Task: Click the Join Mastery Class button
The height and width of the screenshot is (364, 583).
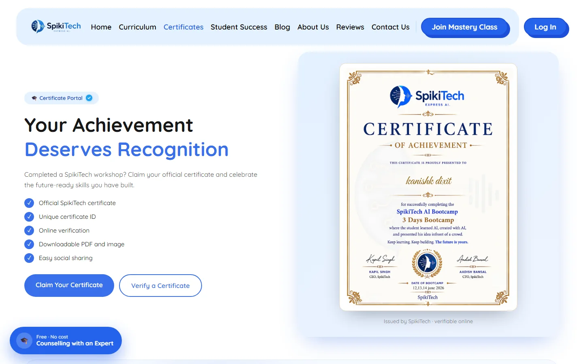Action: click(465, 27)
